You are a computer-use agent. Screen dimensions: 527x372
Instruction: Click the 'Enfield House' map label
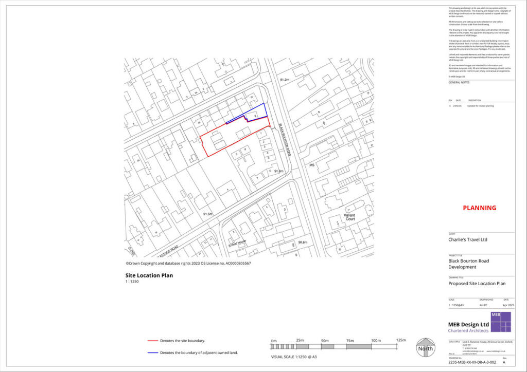click(x=237, y=243)
